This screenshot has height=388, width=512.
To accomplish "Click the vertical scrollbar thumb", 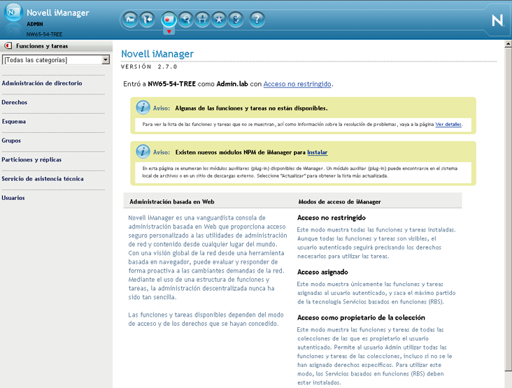I will coord(508,209).
